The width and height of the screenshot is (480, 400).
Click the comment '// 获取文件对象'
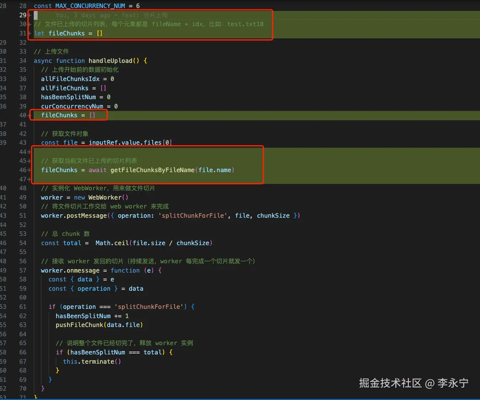point(65,133)
